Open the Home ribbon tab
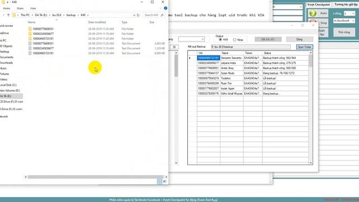Screen dimensions: 359x202 (x=6, y=8)
